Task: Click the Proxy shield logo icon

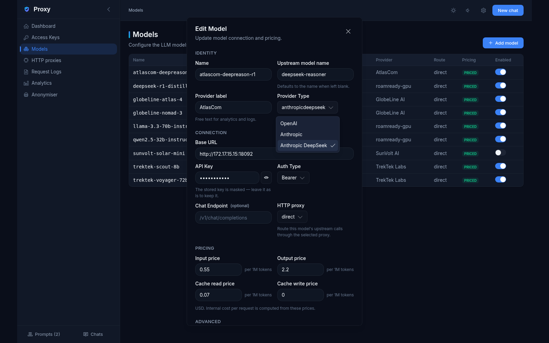Action: tap(27, 9)
